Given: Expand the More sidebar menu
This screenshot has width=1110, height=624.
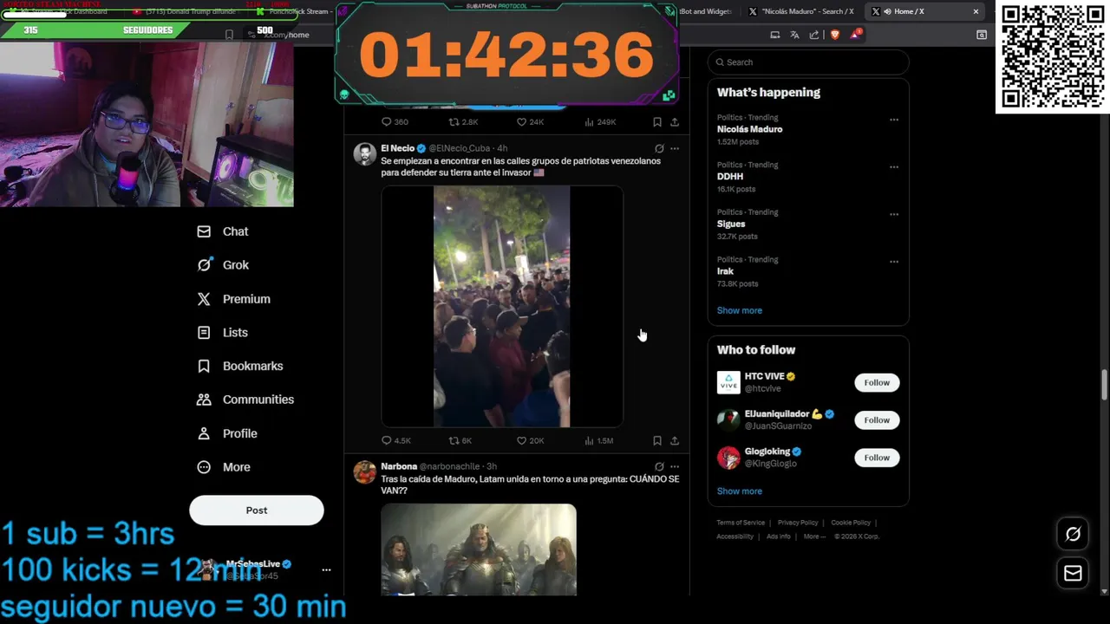Looking at the screenshot, I should (224, 467).
